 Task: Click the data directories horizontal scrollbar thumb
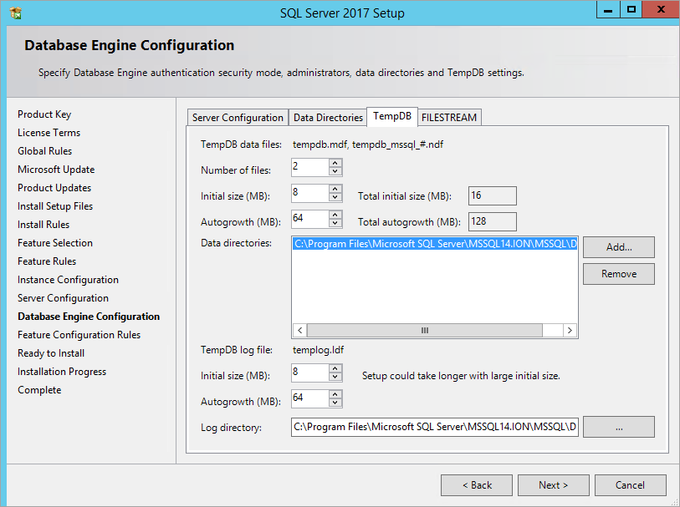[x=425, y=331]
